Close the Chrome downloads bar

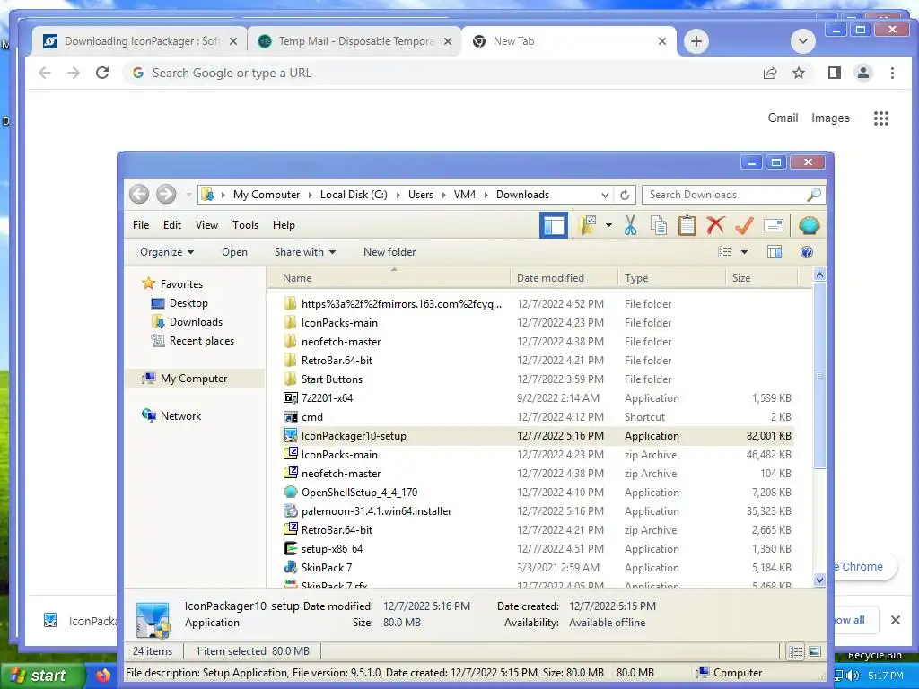(x=896, y=620)
